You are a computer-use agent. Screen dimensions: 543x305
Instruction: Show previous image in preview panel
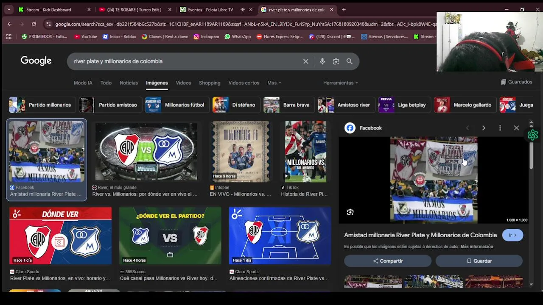click(467, 128)
